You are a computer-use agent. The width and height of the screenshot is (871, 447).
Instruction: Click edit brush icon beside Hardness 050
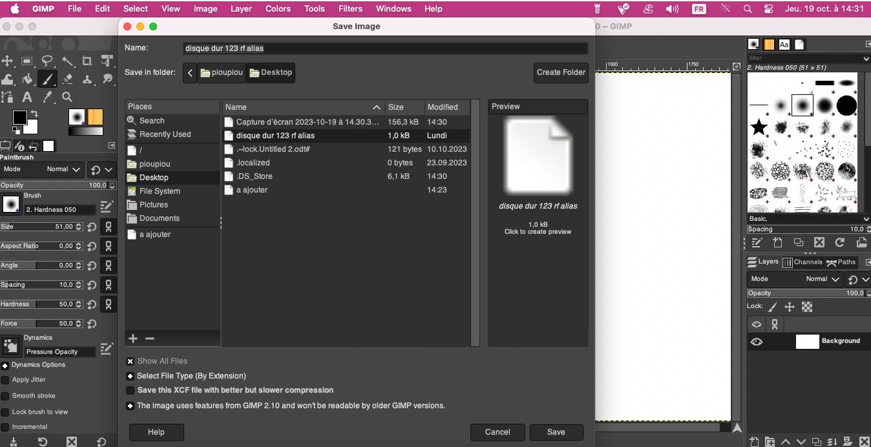[x=107, y=206]
